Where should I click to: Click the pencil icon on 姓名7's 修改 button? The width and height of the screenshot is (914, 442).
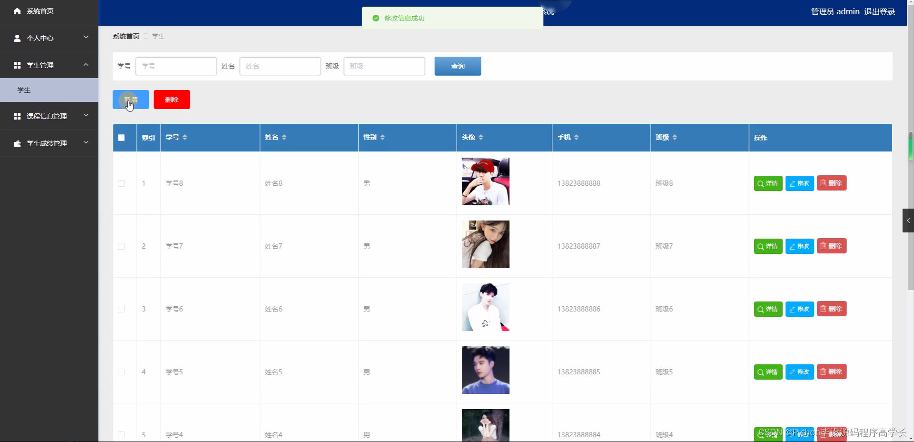[792, 246]
